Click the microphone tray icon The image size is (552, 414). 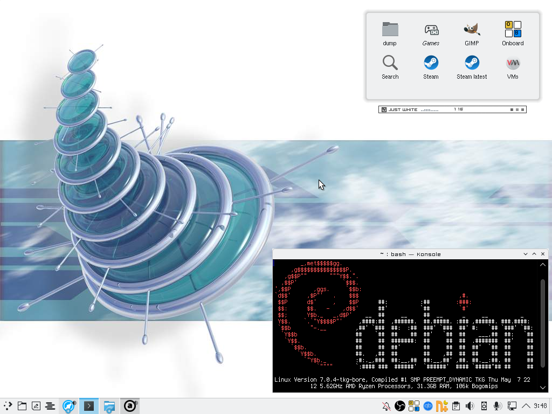498,406
